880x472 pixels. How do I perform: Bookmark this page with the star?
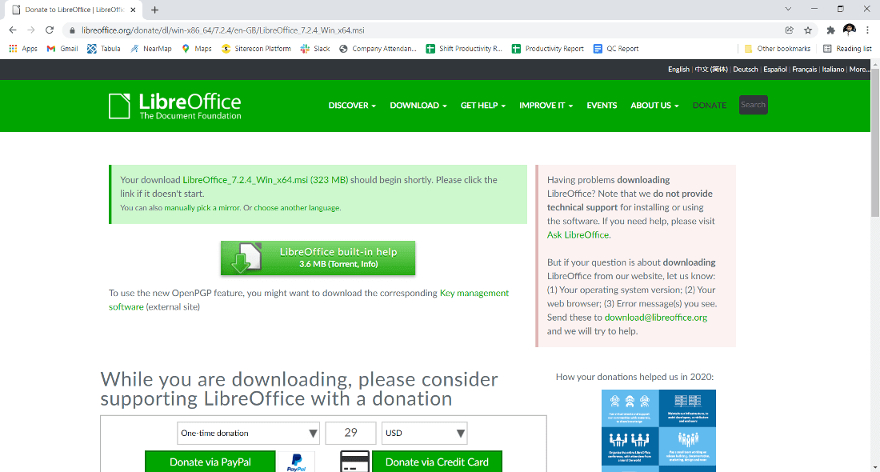point(808,30)
